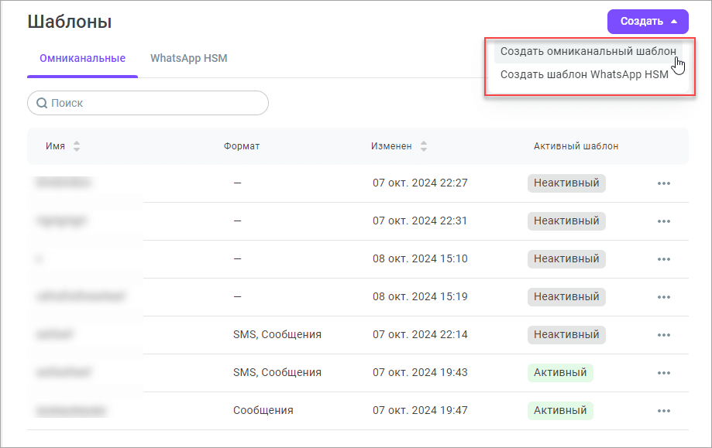Open more options for 08 окт. 2024 15:10 row
This screenshot has width=712, height=448.
pos(664,259)
